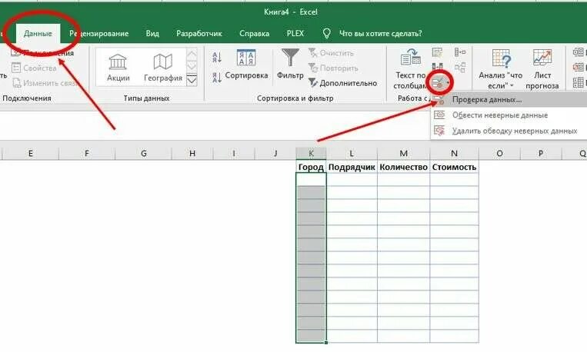The width and height of the screenshot is (587, 352).
Task: Select column header H
Action: point(192,154)
